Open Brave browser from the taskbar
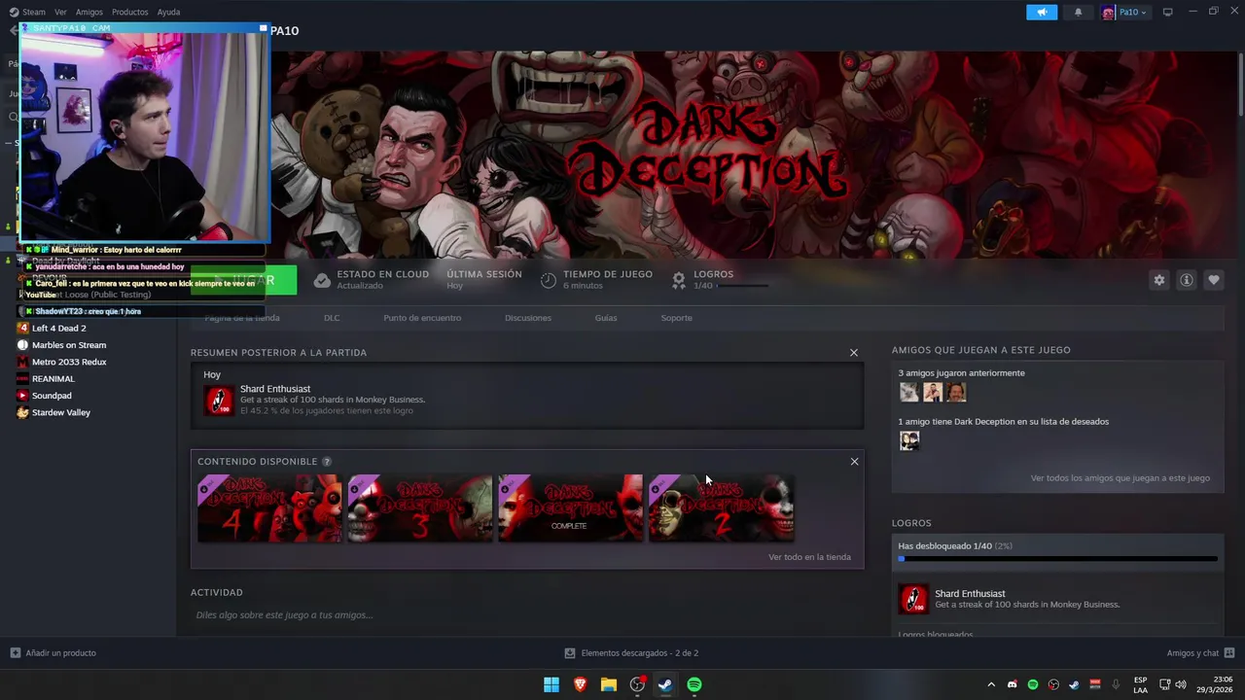The width and height of the screenshot is (1245, 700). point(580,684)
